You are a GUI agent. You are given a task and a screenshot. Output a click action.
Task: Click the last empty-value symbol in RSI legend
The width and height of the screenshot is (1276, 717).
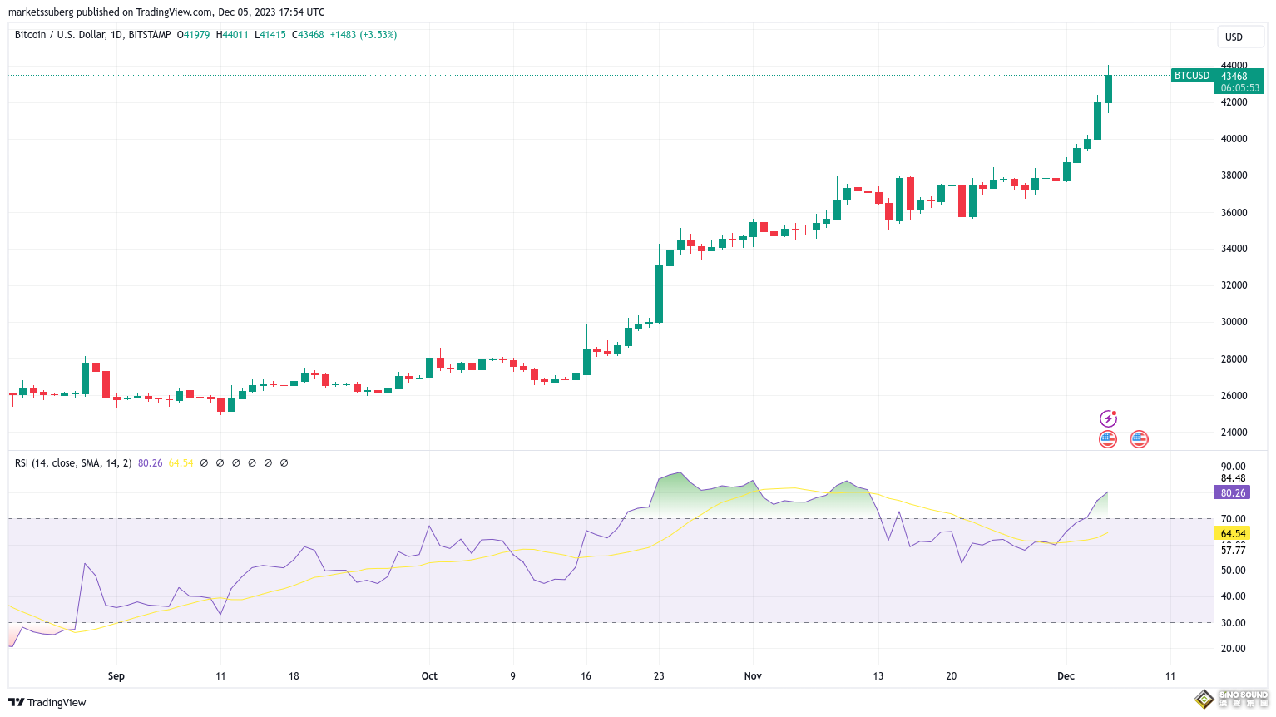pyautogui.click(x=284, y=463)
